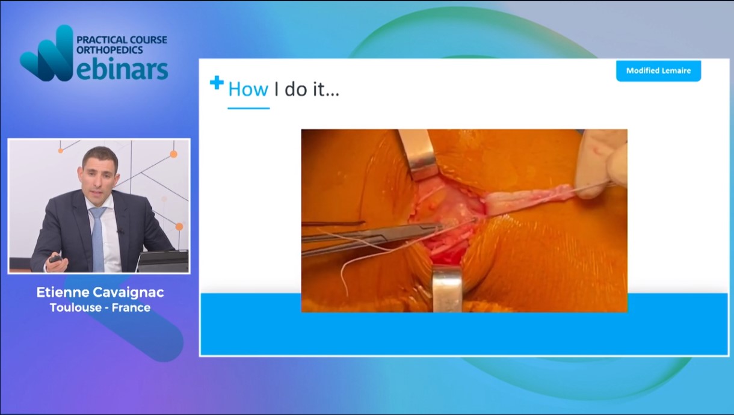Select the 'How I do it...' heading
This screenshot has height=415, width=734.
(283, 90)
